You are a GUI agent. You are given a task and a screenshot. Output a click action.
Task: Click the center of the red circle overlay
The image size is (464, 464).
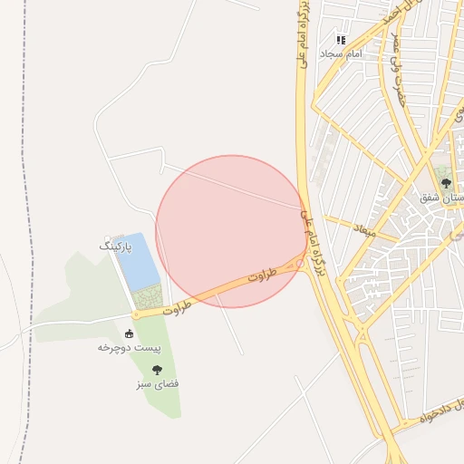pyautogui.click(x=232, y=232)
